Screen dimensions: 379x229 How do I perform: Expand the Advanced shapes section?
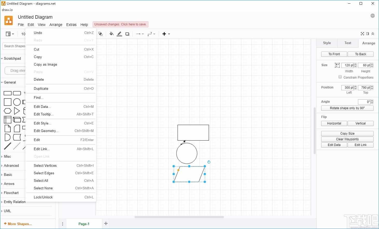click(11, 166)
